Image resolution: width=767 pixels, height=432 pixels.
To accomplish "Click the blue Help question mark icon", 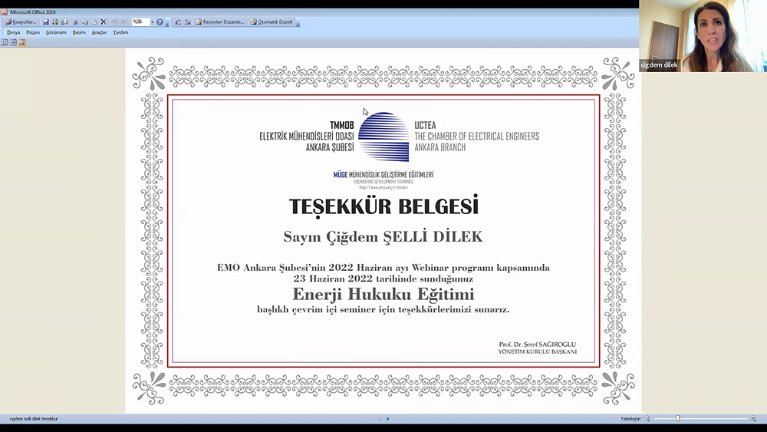I will click(x=160, y=22).
